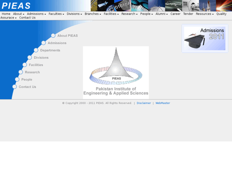Image resolution: width=232 pixels, height=174 pixels.
Task: Click the circle bullet beside About PIEAS
Action: pyautogui.click(x=53, y=35)
